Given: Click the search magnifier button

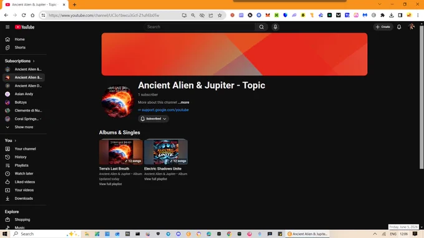Looking at the screenshot, I should click(261, 27).
